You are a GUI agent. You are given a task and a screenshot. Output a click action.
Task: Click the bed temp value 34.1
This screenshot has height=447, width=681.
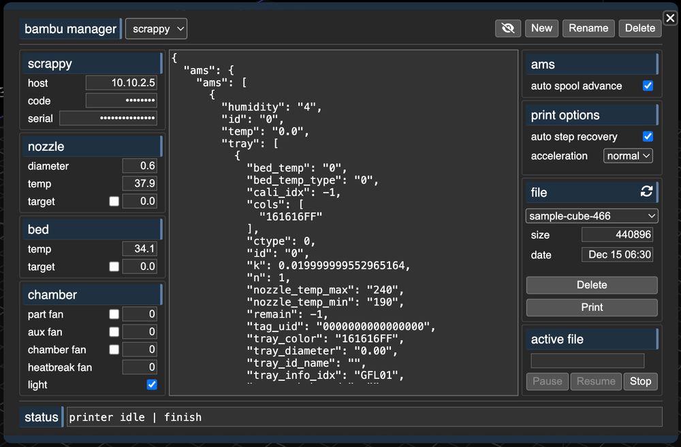pyautogui.click(x=140, y=248)
